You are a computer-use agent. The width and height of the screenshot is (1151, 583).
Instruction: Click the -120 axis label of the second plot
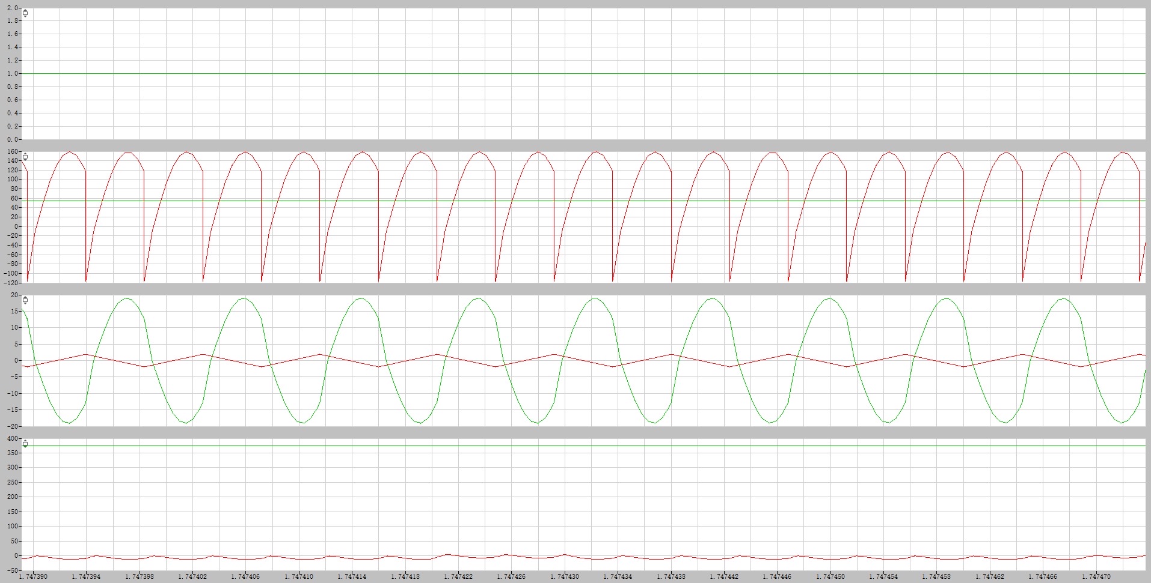10,282
